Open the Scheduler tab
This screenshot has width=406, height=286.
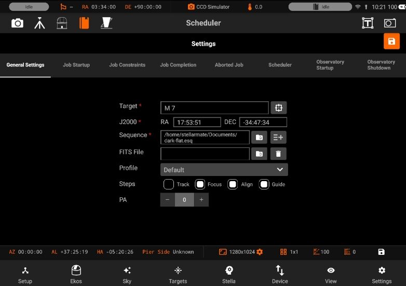[280, 65]
